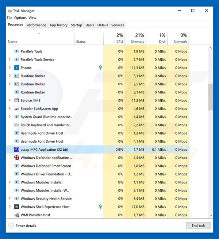Click the Service_KMS window icon
The width and height of the screenshot is (219, 239).
(x=16, y=100)
